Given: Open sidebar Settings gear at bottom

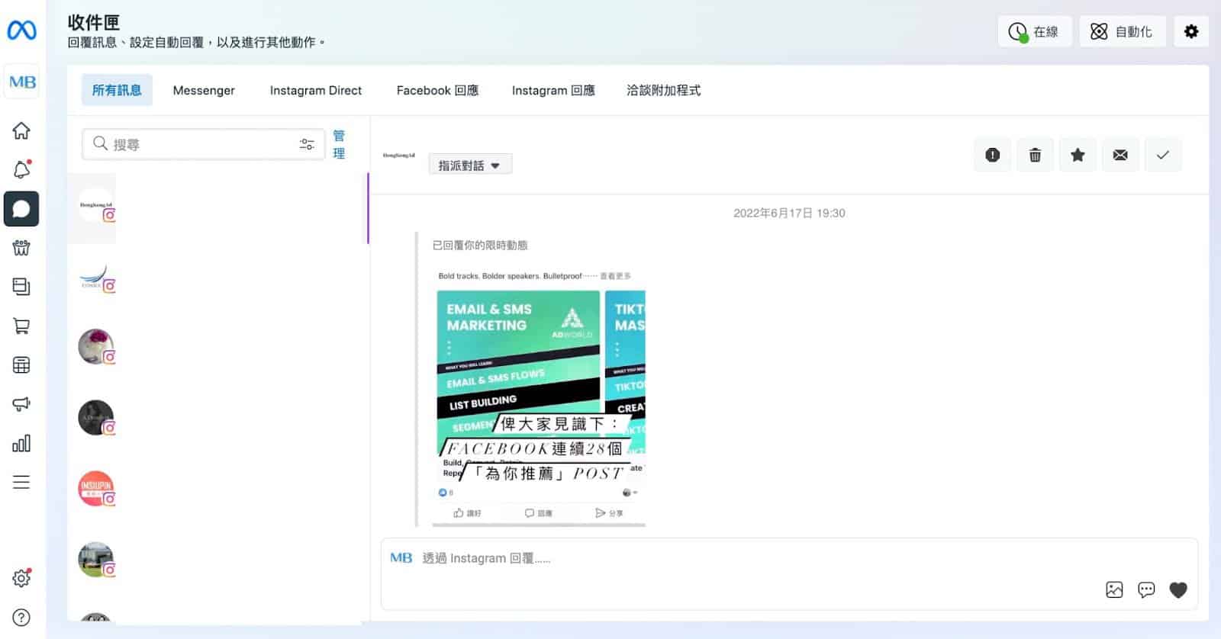Looking at the screenshot, I should pos(21,578).
